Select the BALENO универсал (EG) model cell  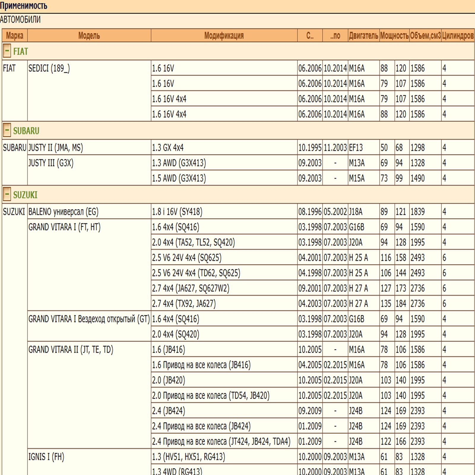click(63, 212)
